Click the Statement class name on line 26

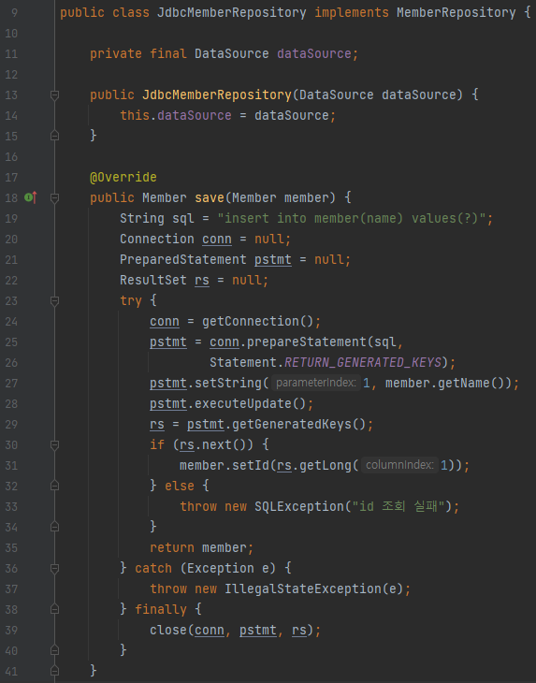[243, 362]
